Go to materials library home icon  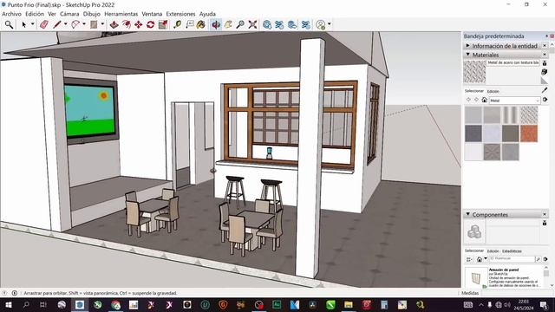coord(485,101)
